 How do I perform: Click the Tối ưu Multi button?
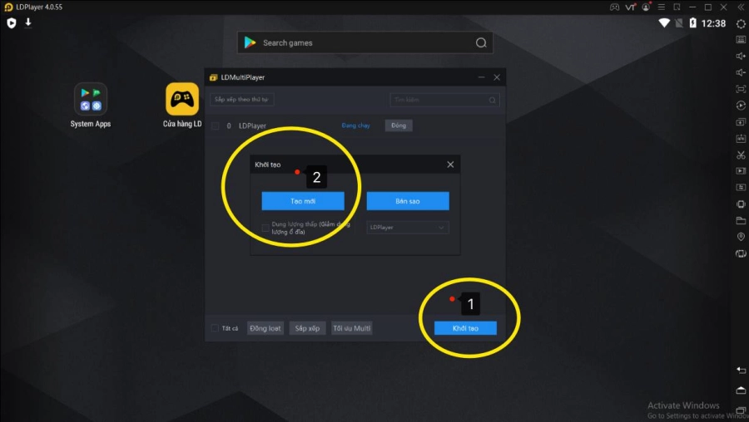click(x=351, y=328)
